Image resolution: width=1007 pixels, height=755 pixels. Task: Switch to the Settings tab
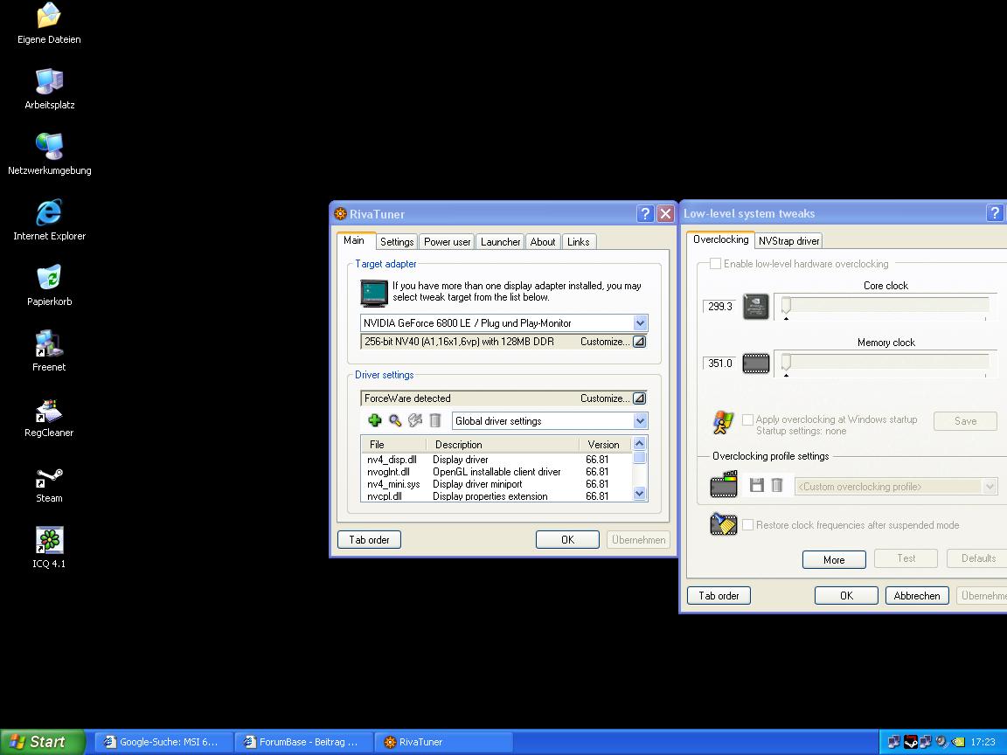pos(397,241)
